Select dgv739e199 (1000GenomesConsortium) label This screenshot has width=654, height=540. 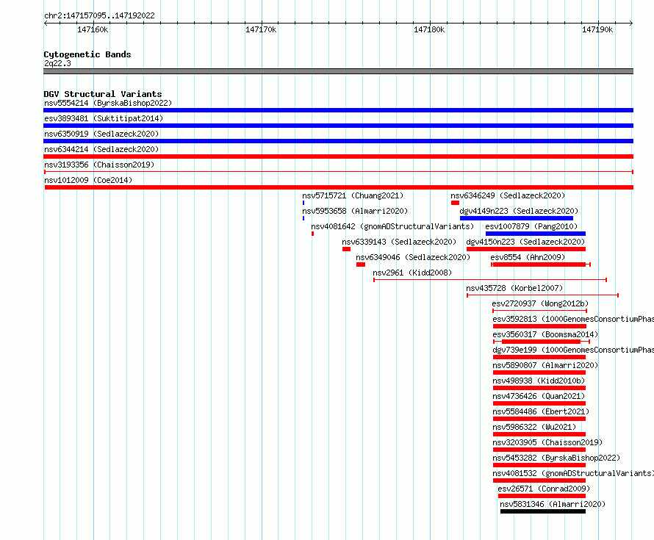573,350
